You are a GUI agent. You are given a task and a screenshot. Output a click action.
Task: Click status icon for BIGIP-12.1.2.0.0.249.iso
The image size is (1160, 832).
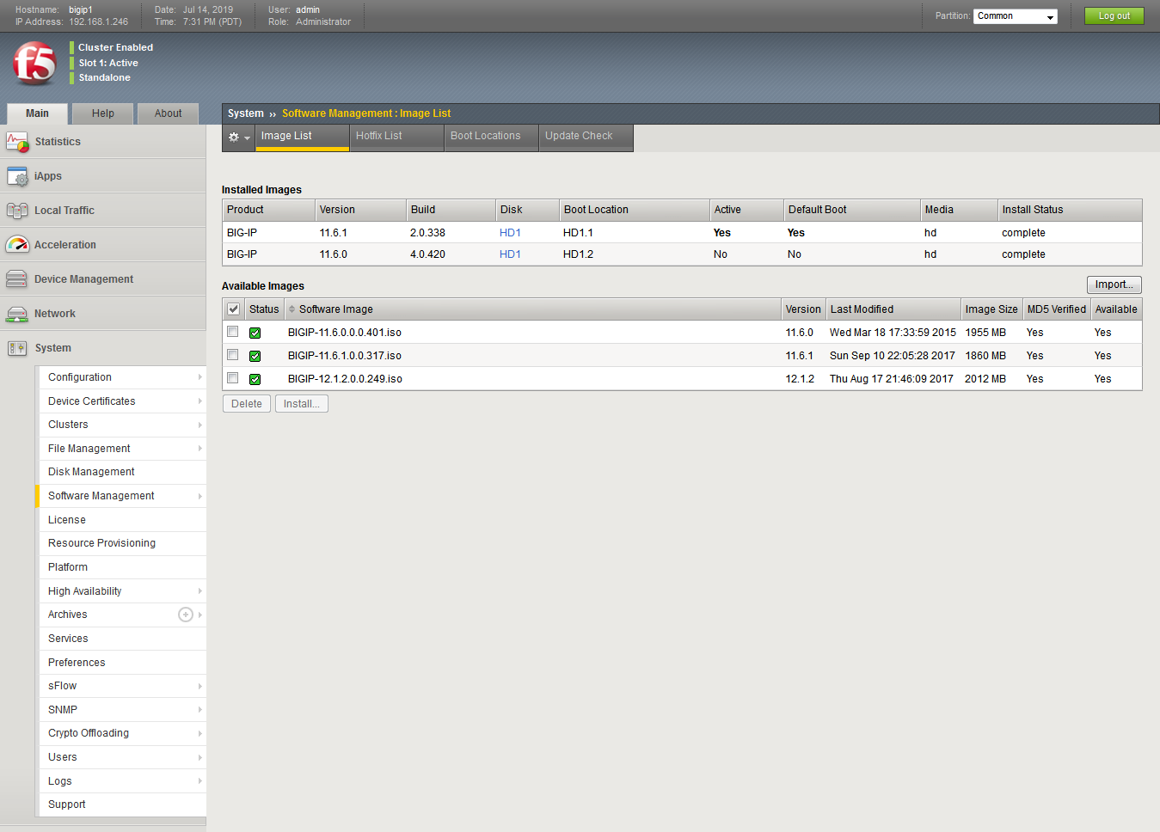tap(255, 379)
